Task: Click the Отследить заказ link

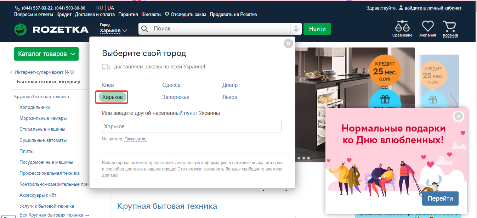Action: [x=189, y=15]
